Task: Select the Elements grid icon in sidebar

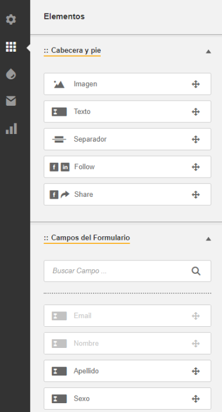Action: click(x=11, y=47)
